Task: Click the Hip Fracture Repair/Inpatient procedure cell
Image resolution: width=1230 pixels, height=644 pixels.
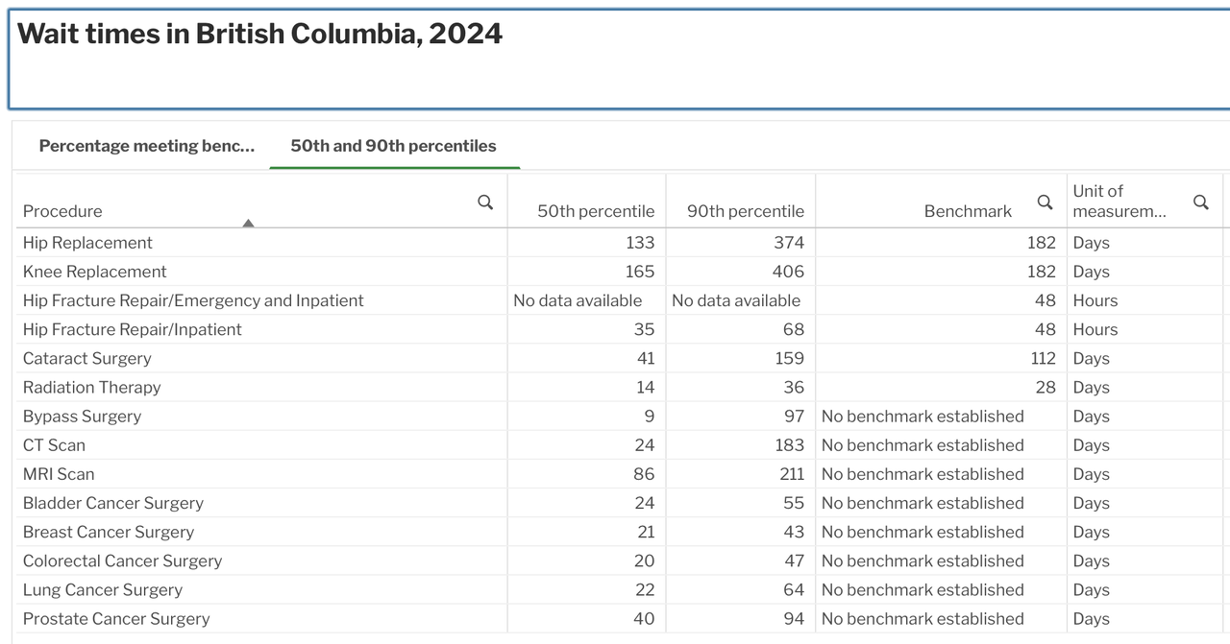Action: point(132,329)
